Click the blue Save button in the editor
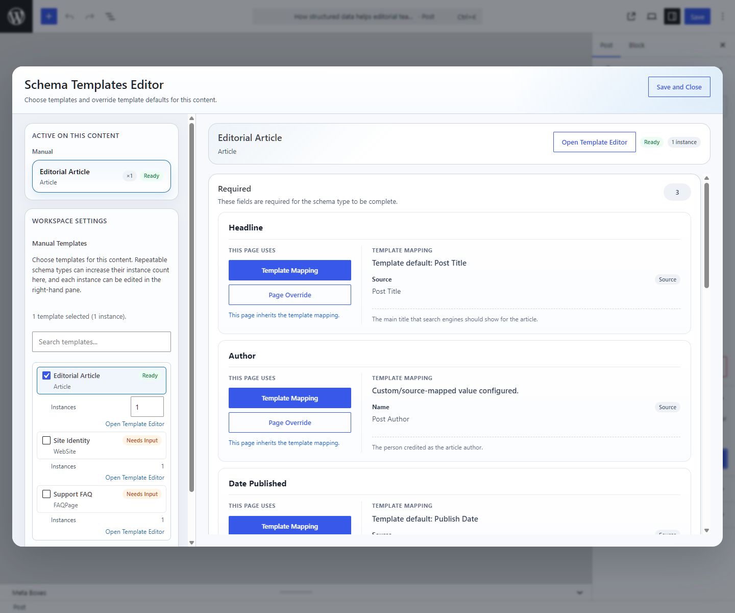735x613 pixels. tap(697, 16)
